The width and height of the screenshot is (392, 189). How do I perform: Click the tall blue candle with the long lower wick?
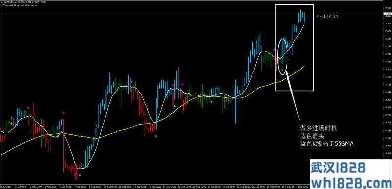pyautogui.click(x=235, y=101)
